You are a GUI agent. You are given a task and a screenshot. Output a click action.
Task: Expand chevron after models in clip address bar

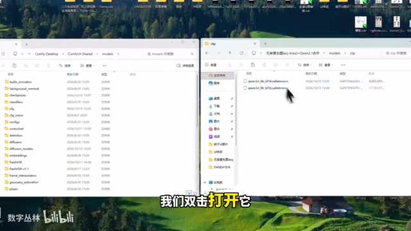coord(345,53)
